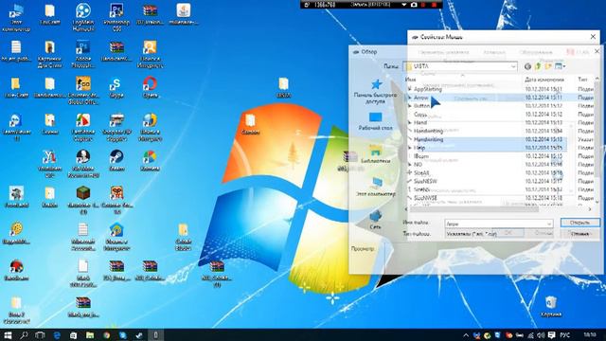
Task: Select Библиотеки in Browse sidebar
Action: (x=375, y=153)
